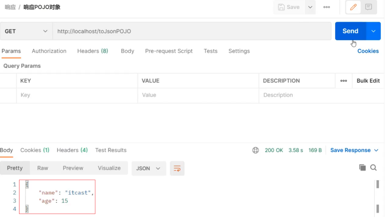Open the JSON response format dropdown
Viewport: 385px width, 221px height.
pyautogui.click(x=148, y=168)
